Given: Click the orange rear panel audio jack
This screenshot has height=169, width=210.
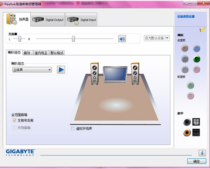Looking at the screenshot, I should coord(185,48).
